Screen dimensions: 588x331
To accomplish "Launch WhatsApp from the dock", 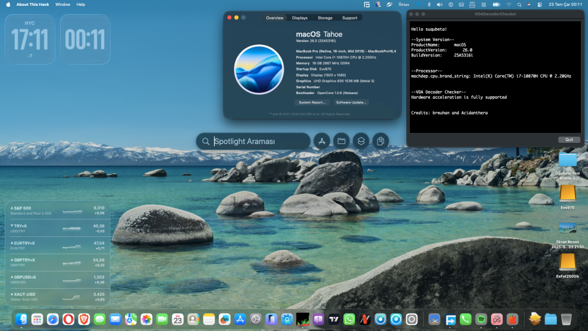I will coord(349,319).
